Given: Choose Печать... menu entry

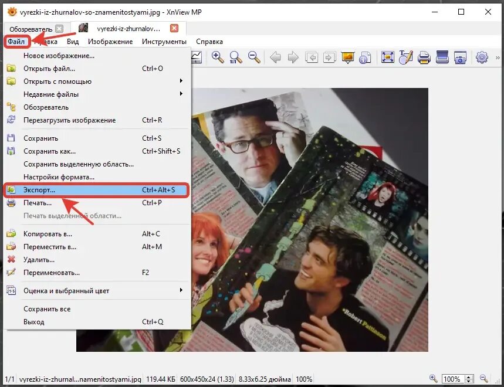Looking at the screenshot, I should click(96, 203).
